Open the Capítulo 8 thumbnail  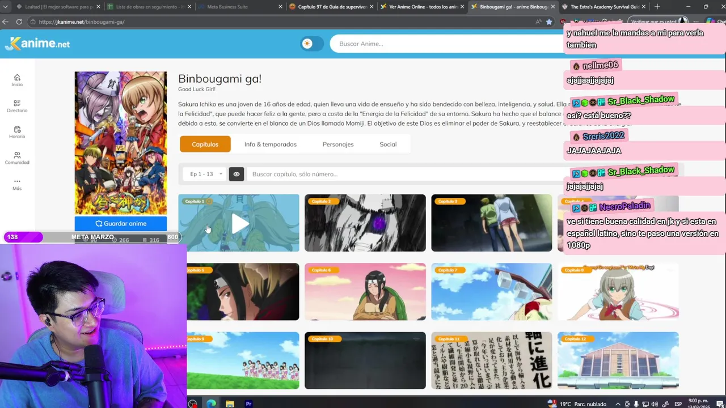coord(618,292)
